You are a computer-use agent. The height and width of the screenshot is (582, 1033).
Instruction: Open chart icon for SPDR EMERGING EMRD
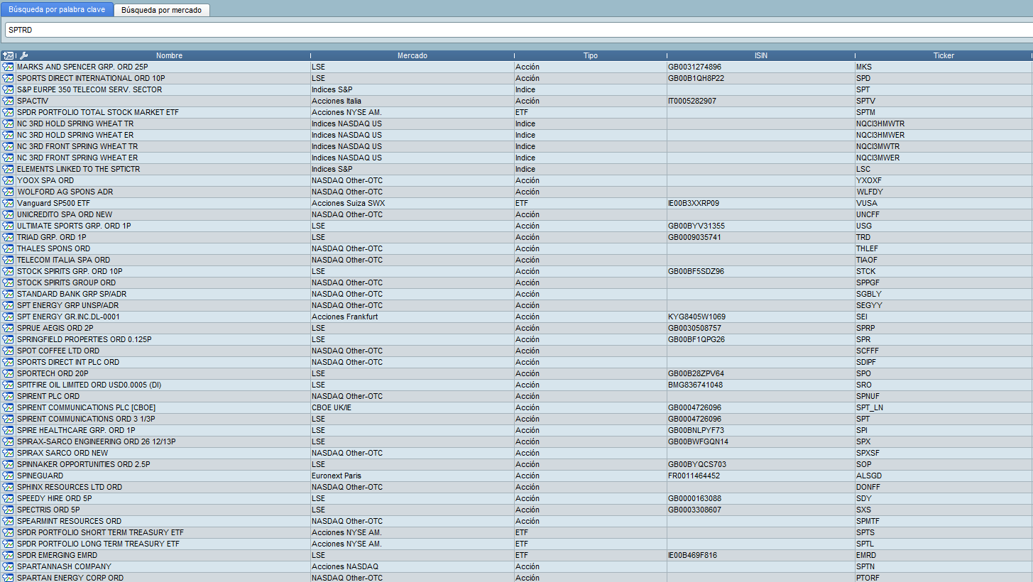(x=8, y=555)
